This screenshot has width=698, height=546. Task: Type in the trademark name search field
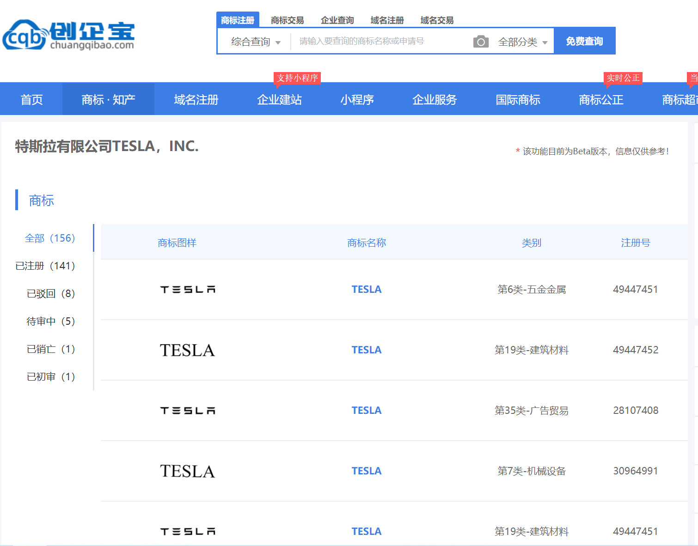(x=379, y=41)
